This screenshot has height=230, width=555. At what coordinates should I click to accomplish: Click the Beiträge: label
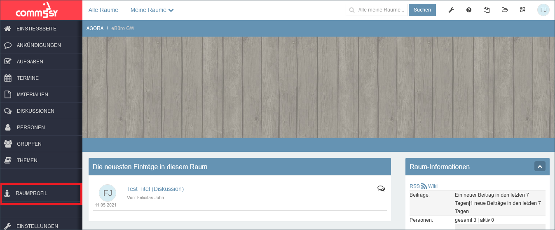coord(419,195)
